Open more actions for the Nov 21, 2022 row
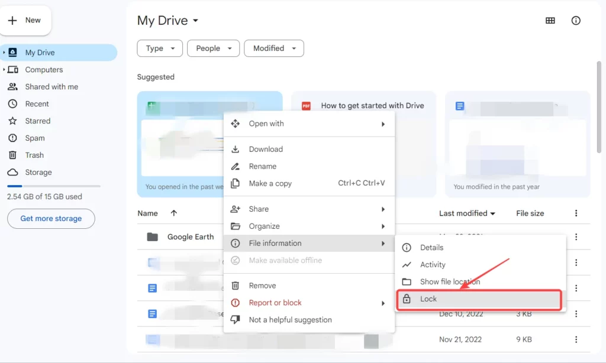 pyautogui.click(x=576, y=339)
